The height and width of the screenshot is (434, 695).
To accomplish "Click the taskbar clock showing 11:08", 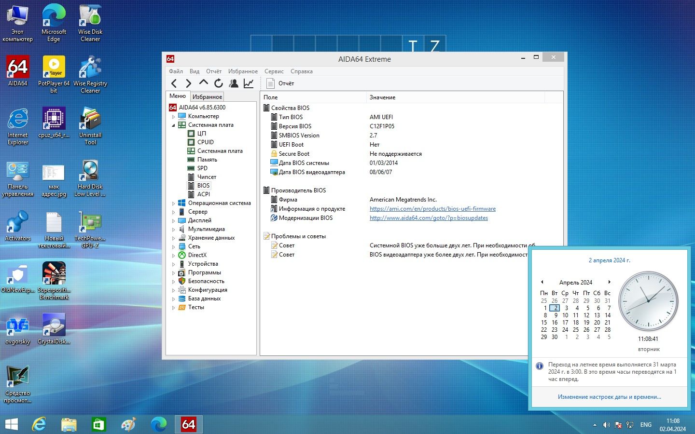I will pos(673,425).
